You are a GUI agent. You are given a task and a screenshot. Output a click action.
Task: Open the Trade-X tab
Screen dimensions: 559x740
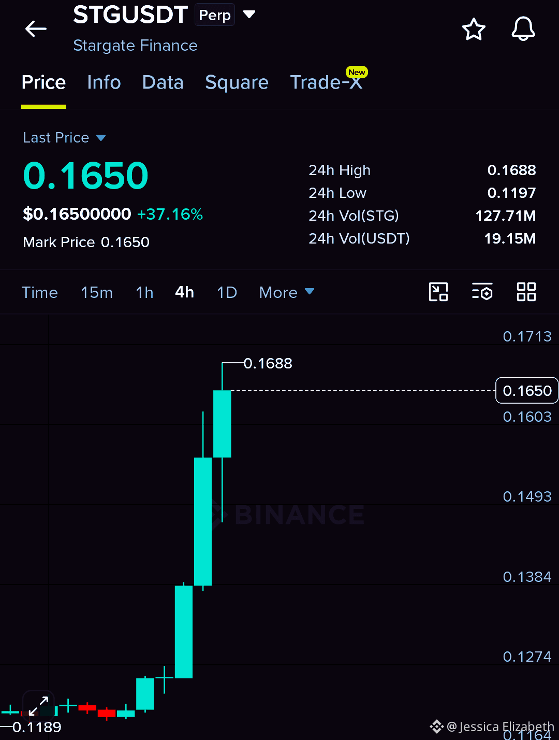[x=327, y=82]
